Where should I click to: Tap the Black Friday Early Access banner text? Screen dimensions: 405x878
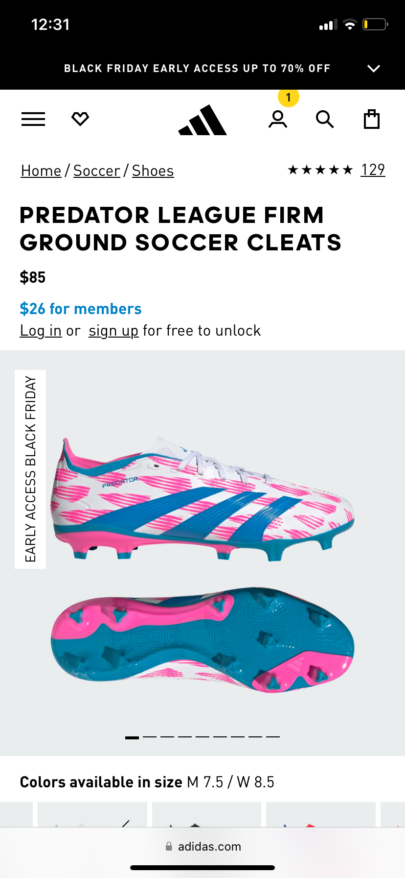click(x=197, y=69)
